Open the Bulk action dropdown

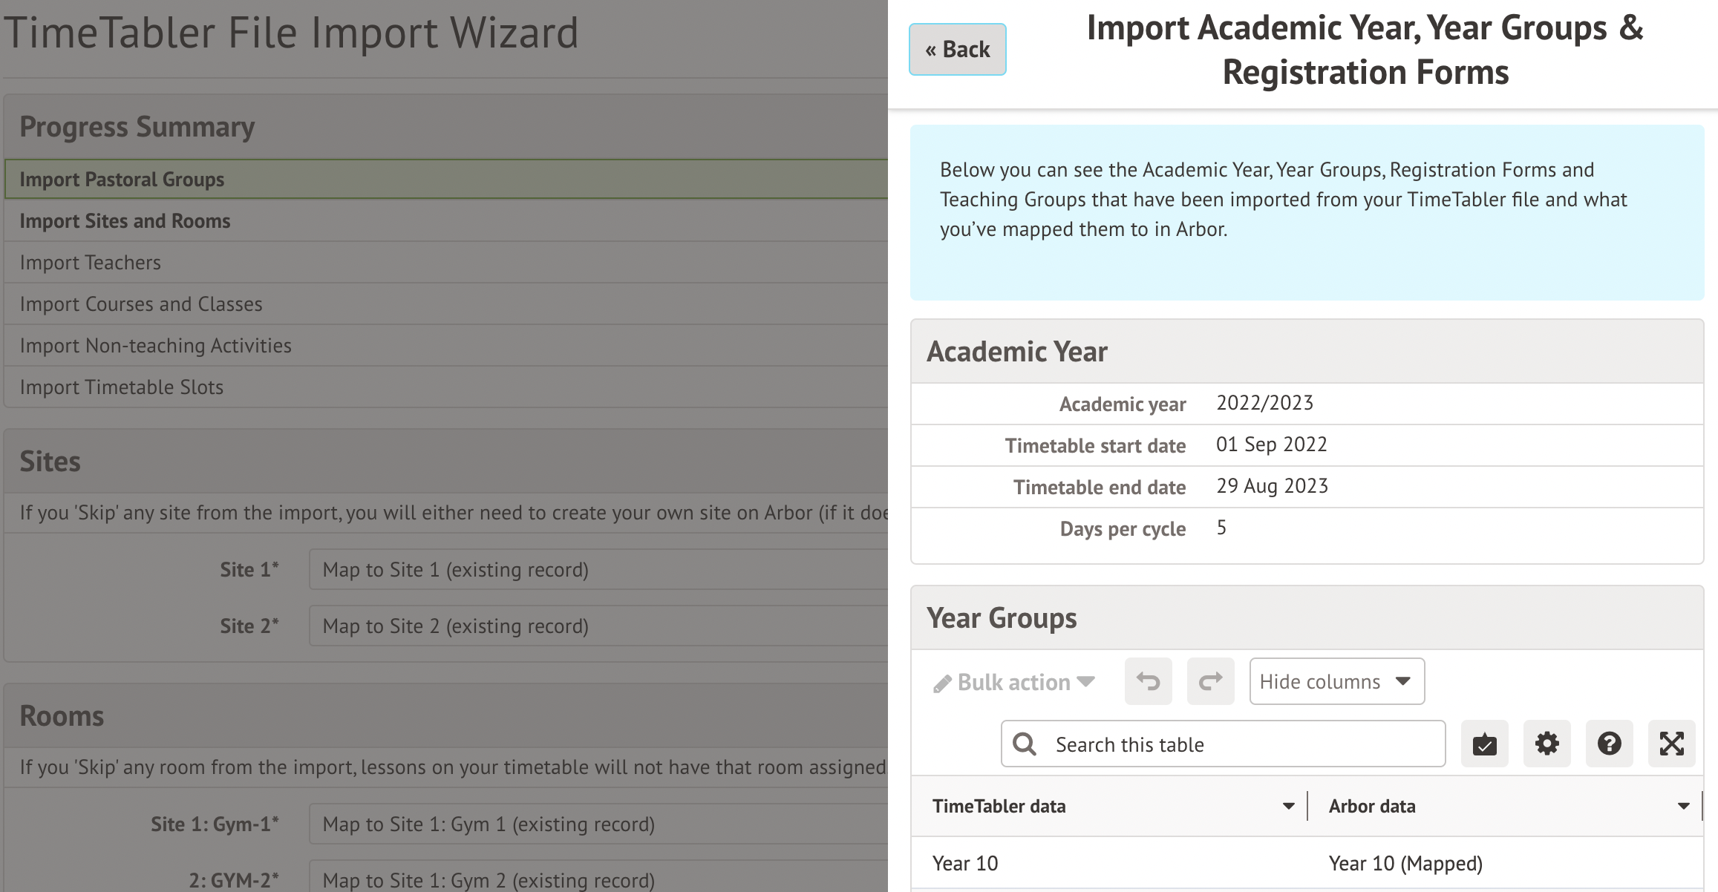point(1013,682)
